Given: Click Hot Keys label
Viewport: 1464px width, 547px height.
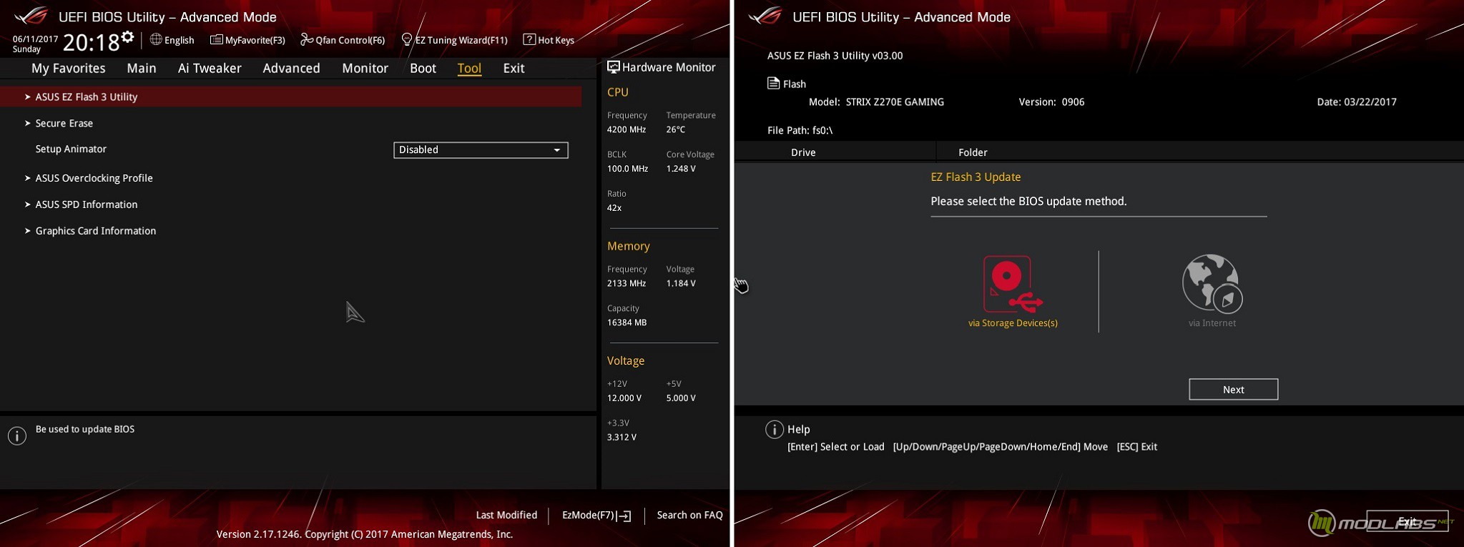Looking at the screenshot, I should [x=556, y=40].
